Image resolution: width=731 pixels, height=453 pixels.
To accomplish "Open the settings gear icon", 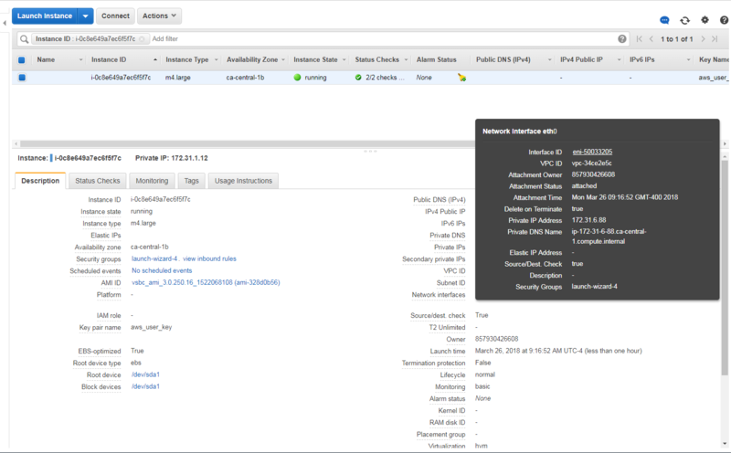I will click(x=705, y=20).
